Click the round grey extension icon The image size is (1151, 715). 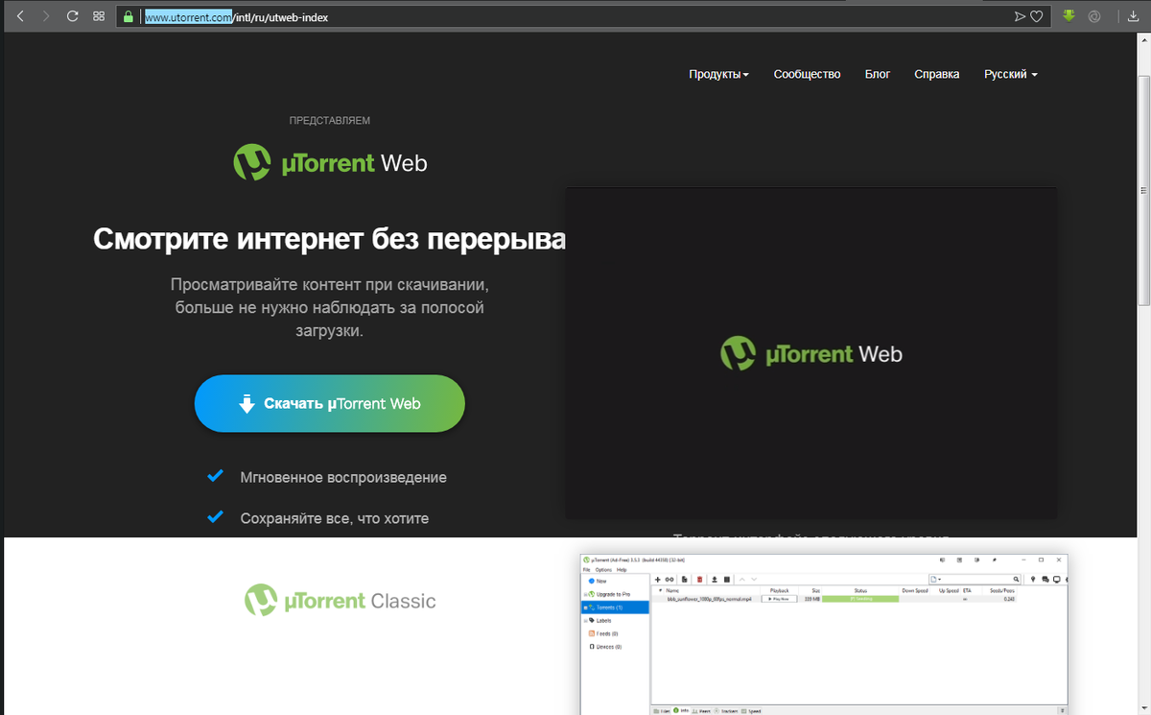[1094, 16]
